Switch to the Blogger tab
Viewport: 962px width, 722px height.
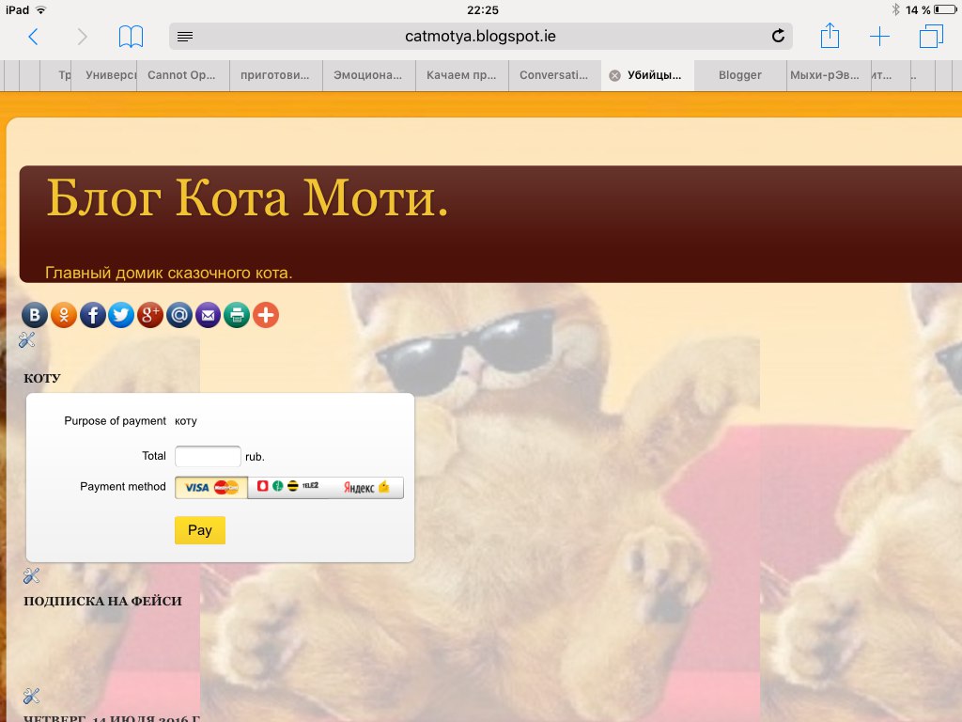740,75
